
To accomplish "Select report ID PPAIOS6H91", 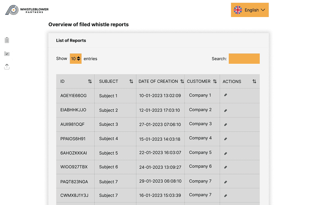I will pyautogui.click(x=73, y=139).
